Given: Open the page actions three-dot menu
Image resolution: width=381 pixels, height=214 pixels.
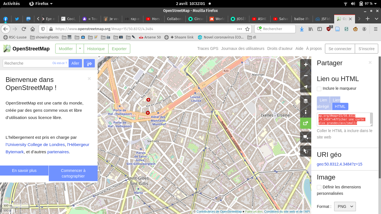Looking at the screenshot, I should 240,29.
